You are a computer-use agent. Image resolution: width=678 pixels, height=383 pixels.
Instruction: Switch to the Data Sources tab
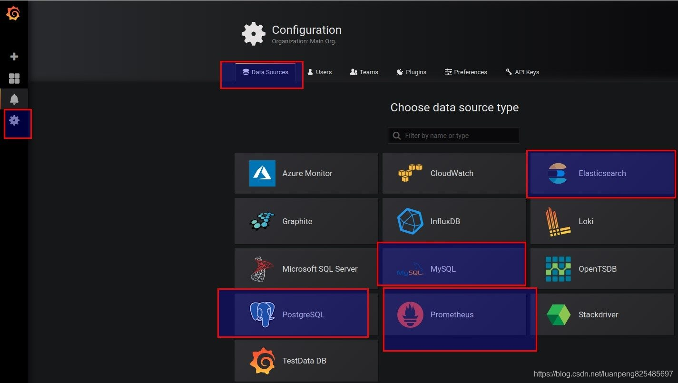point(265,72)
